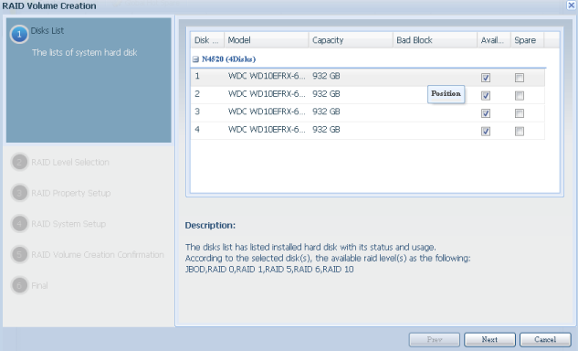Sort by Disk number column header
The height and width of the screenshot is (351, 578).
[207, 40]
